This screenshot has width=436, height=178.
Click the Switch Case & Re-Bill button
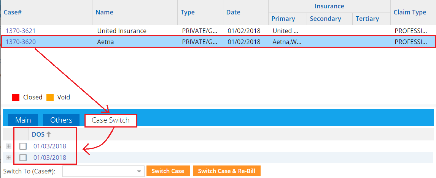[x=226, y=171]
